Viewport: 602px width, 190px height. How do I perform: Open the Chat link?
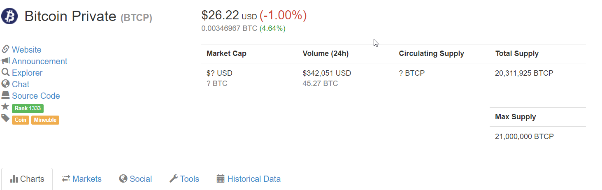pyautogui.click(x=21, y=84)
